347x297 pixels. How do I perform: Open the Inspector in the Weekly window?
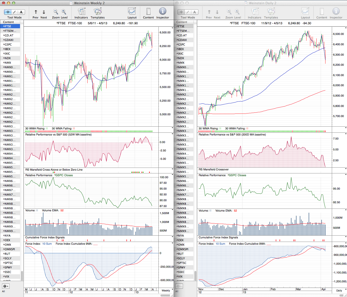coord(162,12)
